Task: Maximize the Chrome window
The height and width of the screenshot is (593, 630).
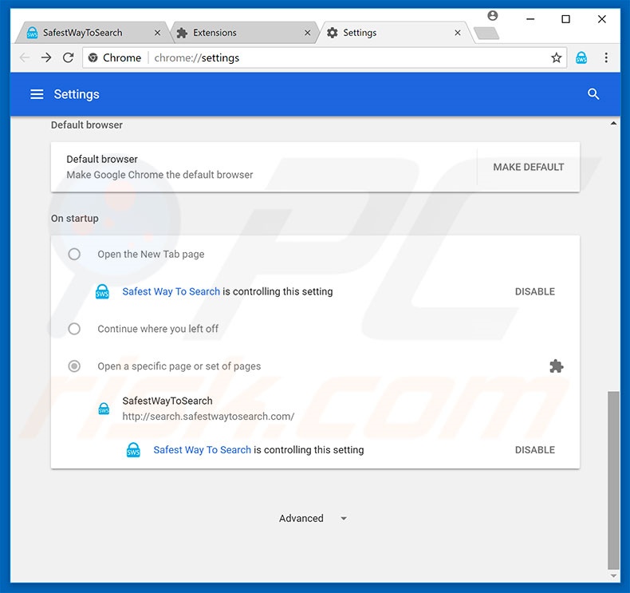Action: 565,19
